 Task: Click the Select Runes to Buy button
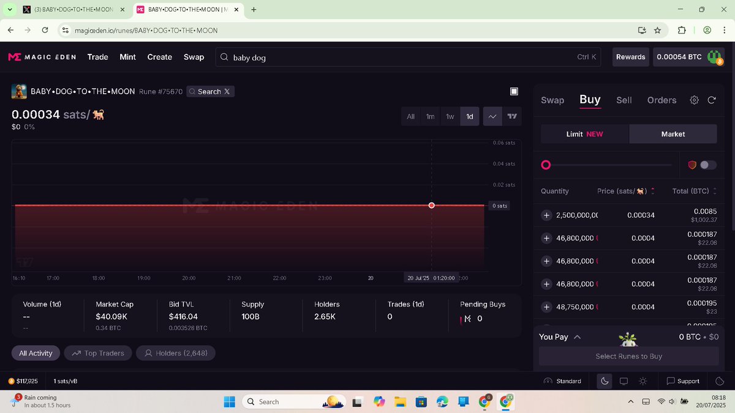coord(629,356)
